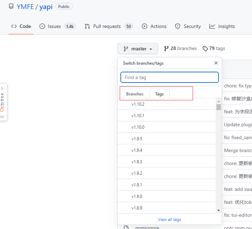This screenshot has width=252, height=229.
Task: Choose tag v1.10.2 from the list
Action: (x=138, y=104)
